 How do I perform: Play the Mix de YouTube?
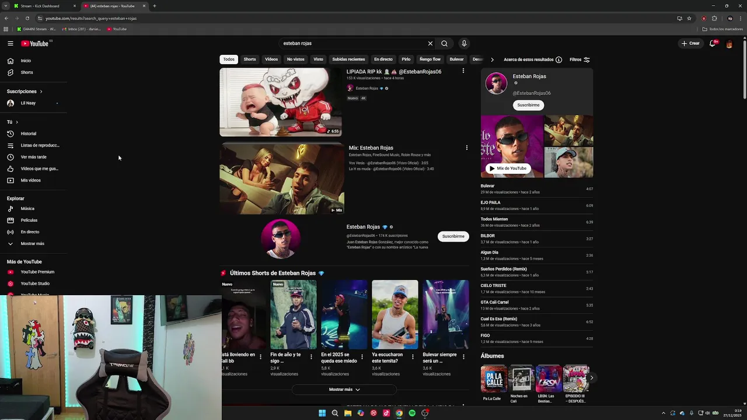click(x=508, y=168)
